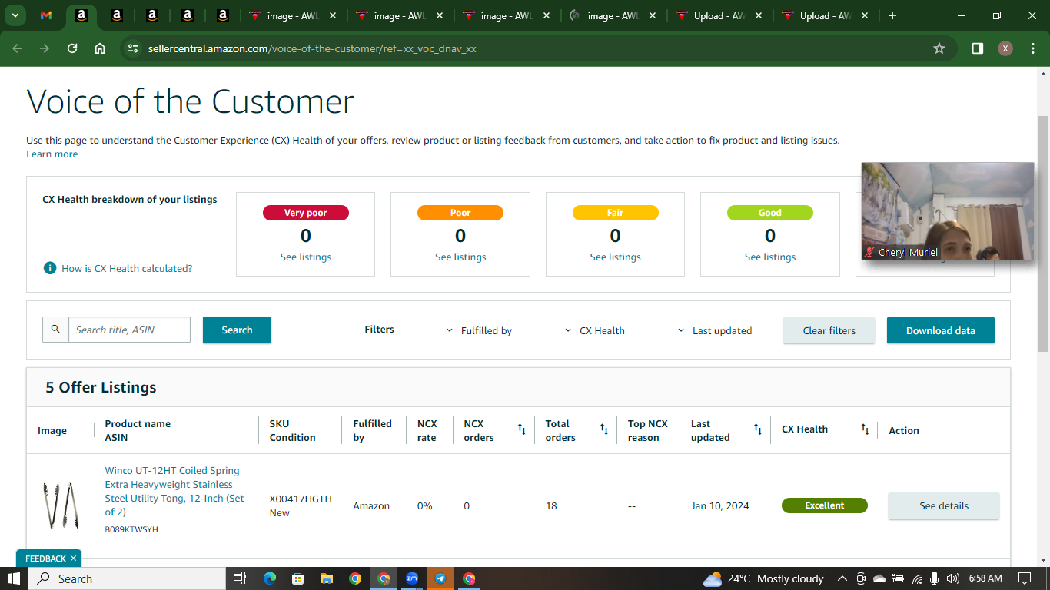The image size is (1050, 590).
Task: Open the FEEDBACK tab
Action: pyautogui.click(x=45, y=559)
